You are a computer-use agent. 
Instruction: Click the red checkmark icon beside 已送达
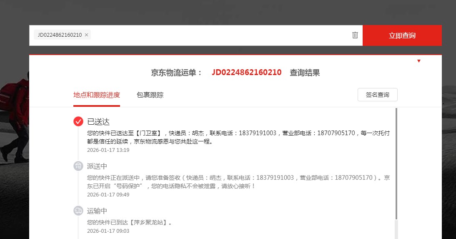pyautogui.click(x=78, y=121)
